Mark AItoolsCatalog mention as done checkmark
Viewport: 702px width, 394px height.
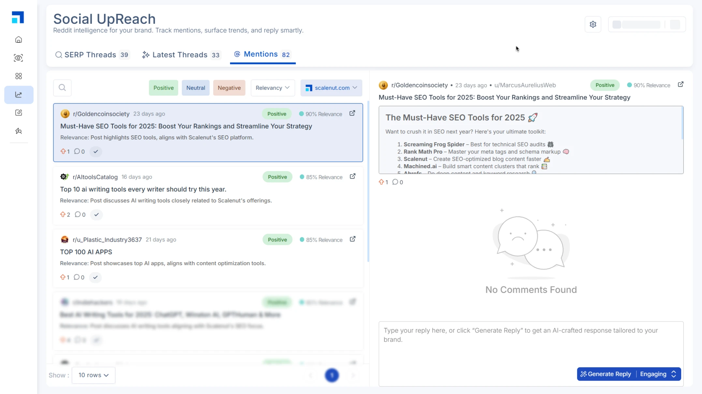coord(96,215)
